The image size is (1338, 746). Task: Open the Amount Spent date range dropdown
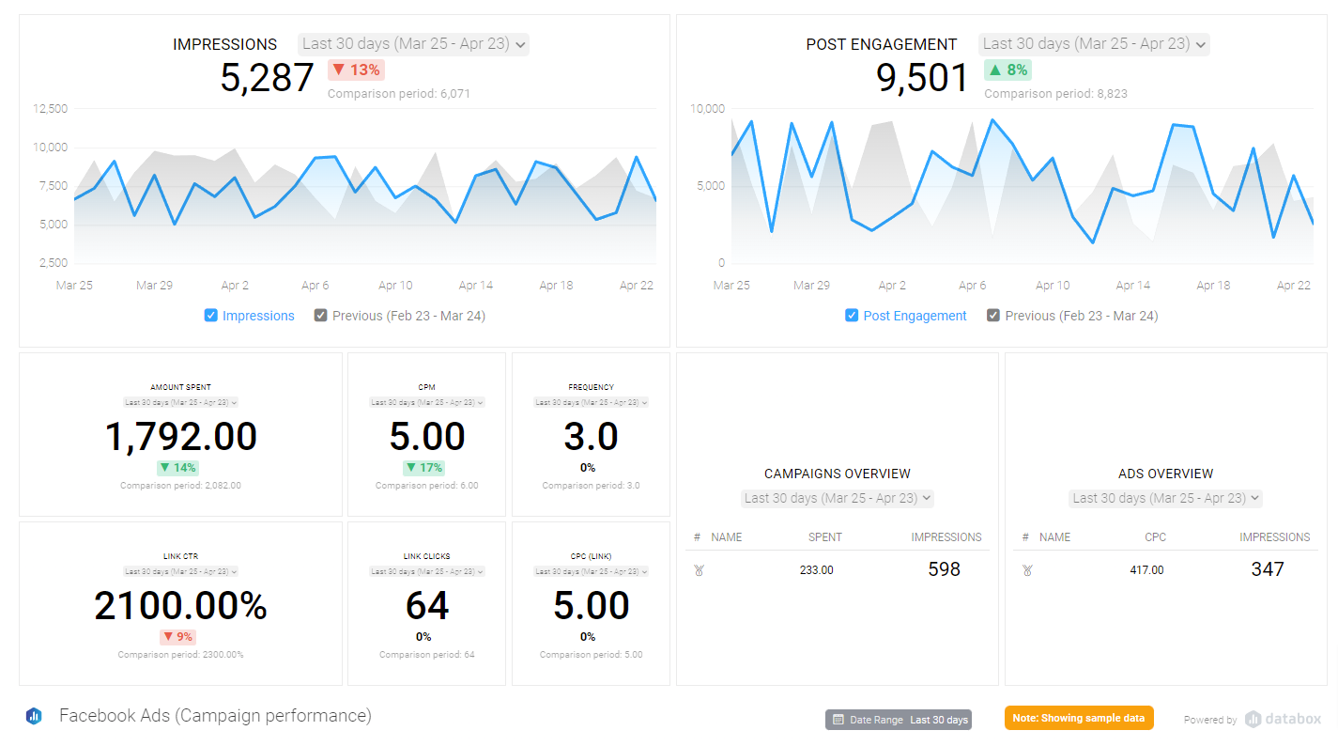(180, 402)
